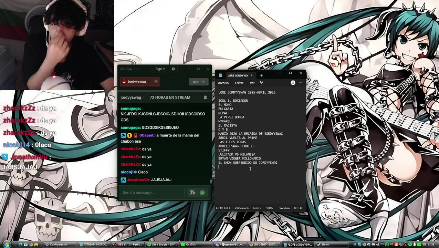Click the KickTalk chat scrollbar
439x248 pixels.
coord(211,181)
